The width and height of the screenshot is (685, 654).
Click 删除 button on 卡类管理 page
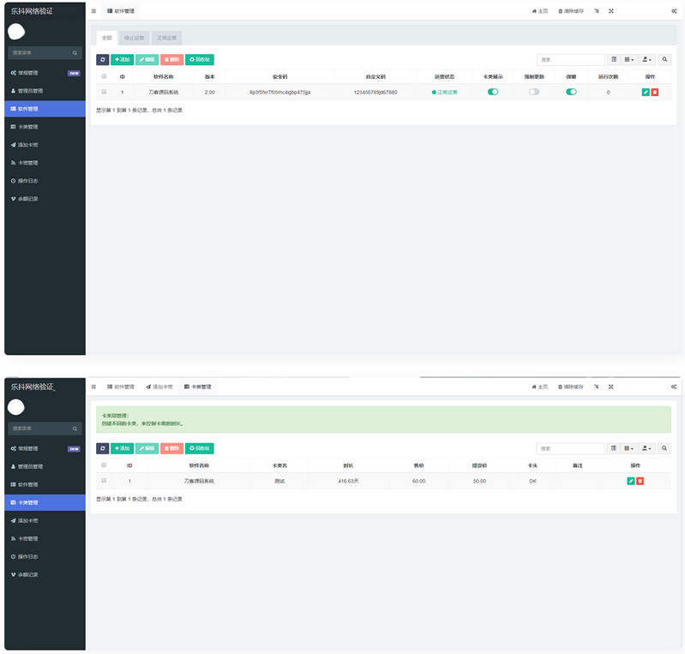pos(171,448)
